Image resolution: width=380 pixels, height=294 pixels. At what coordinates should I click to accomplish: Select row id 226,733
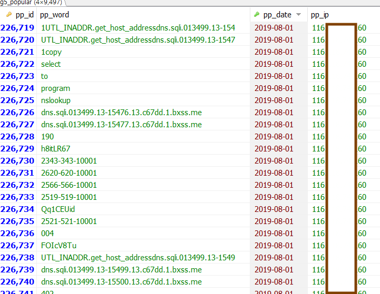17,197
